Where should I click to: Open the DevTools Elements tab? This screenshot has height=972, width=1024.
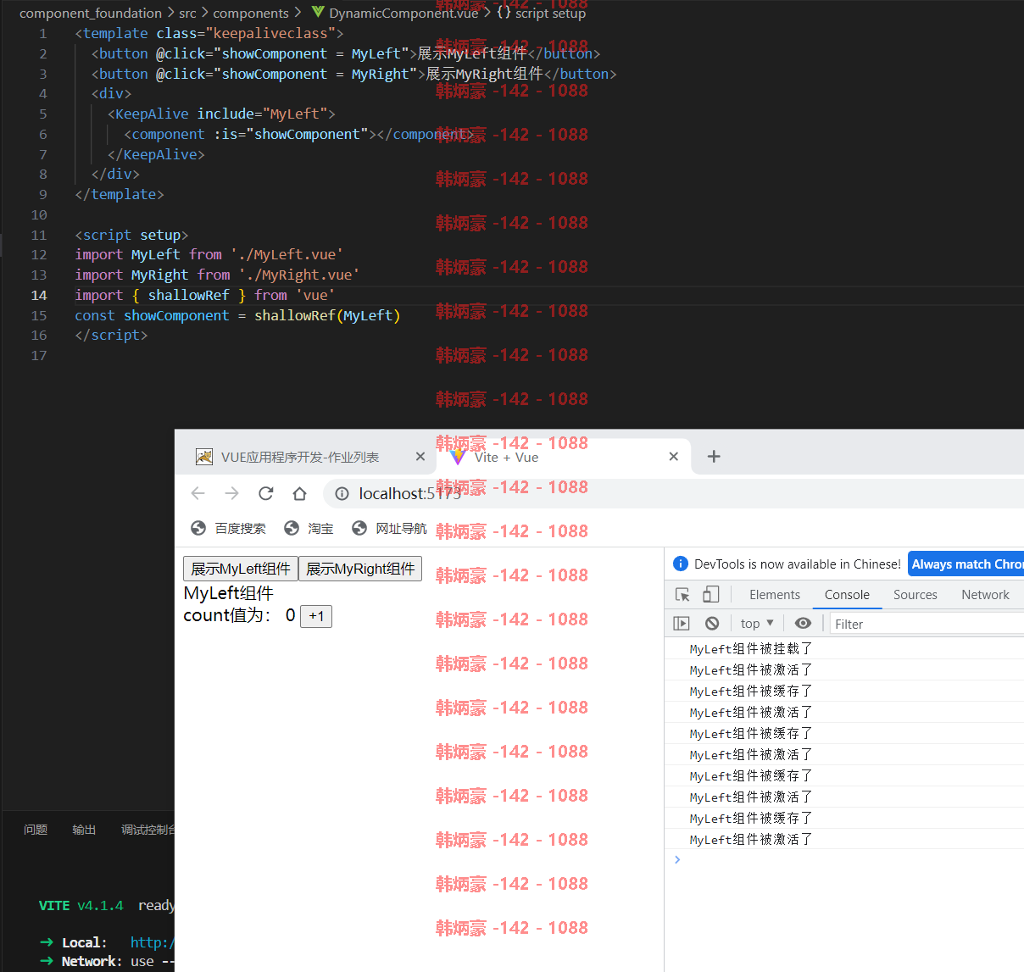point(775,595)
